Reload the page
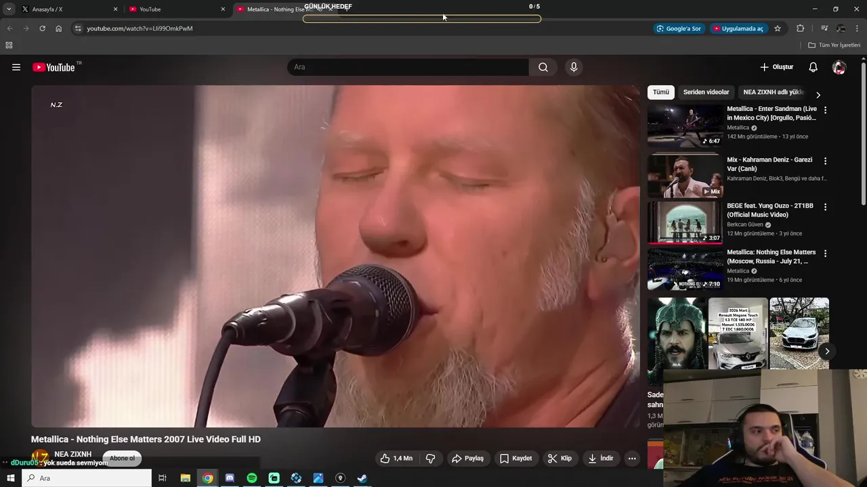 click(42, 28)
